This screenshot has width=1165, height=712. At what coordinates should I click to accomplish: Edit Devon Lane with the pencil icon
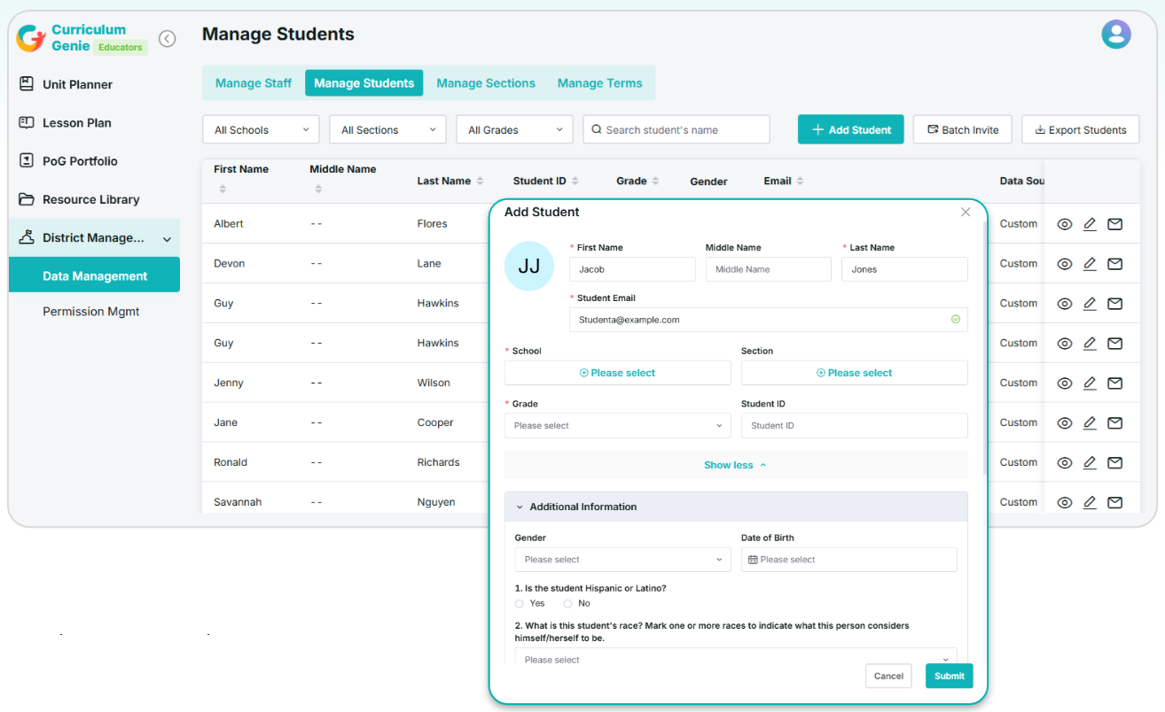coord(1090,264)
